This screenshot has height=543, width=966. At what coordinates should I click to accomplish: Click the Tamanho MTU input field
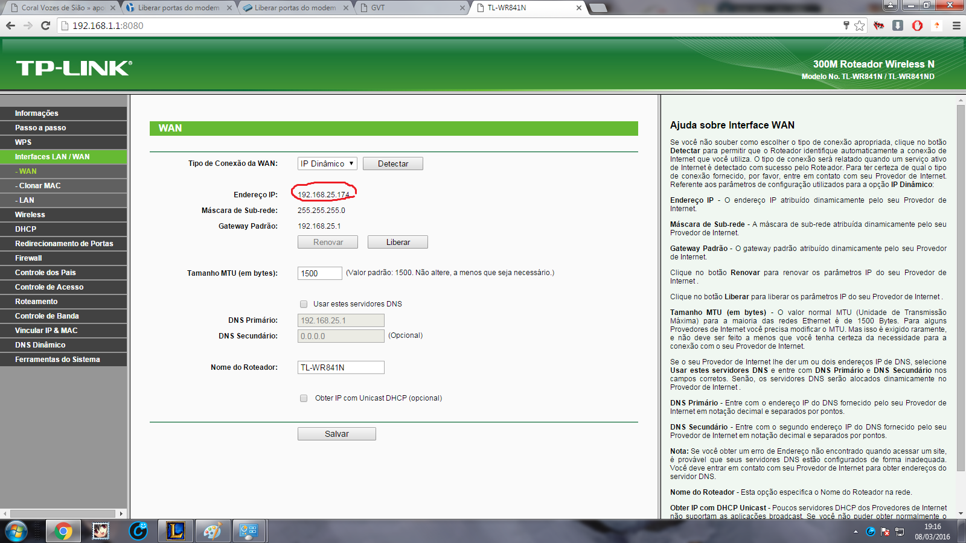[x=320, y=273]
